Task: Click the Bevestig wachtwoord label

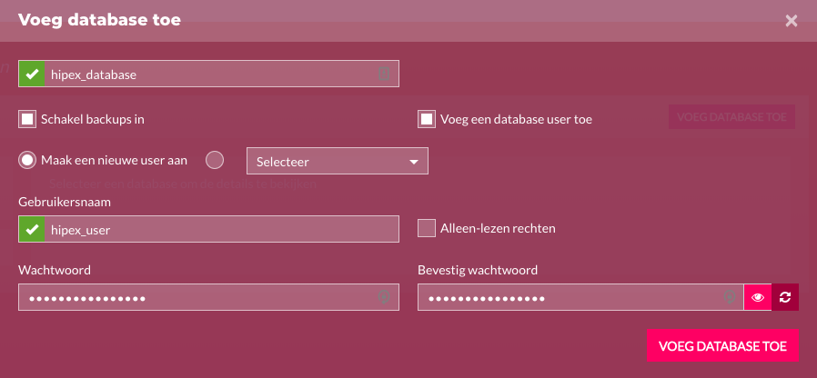Action: 478,270
